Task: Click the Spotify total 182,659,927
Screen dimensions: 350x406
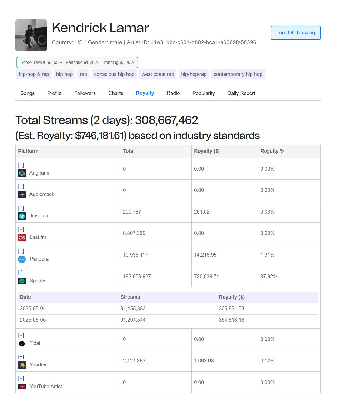Action: (137, 277)
